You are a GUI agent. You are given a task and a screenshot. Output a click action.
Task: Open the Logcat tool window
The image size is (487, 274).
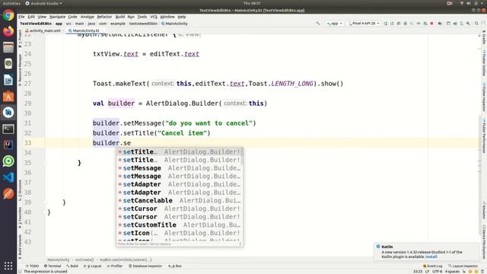tap(93, 266)
